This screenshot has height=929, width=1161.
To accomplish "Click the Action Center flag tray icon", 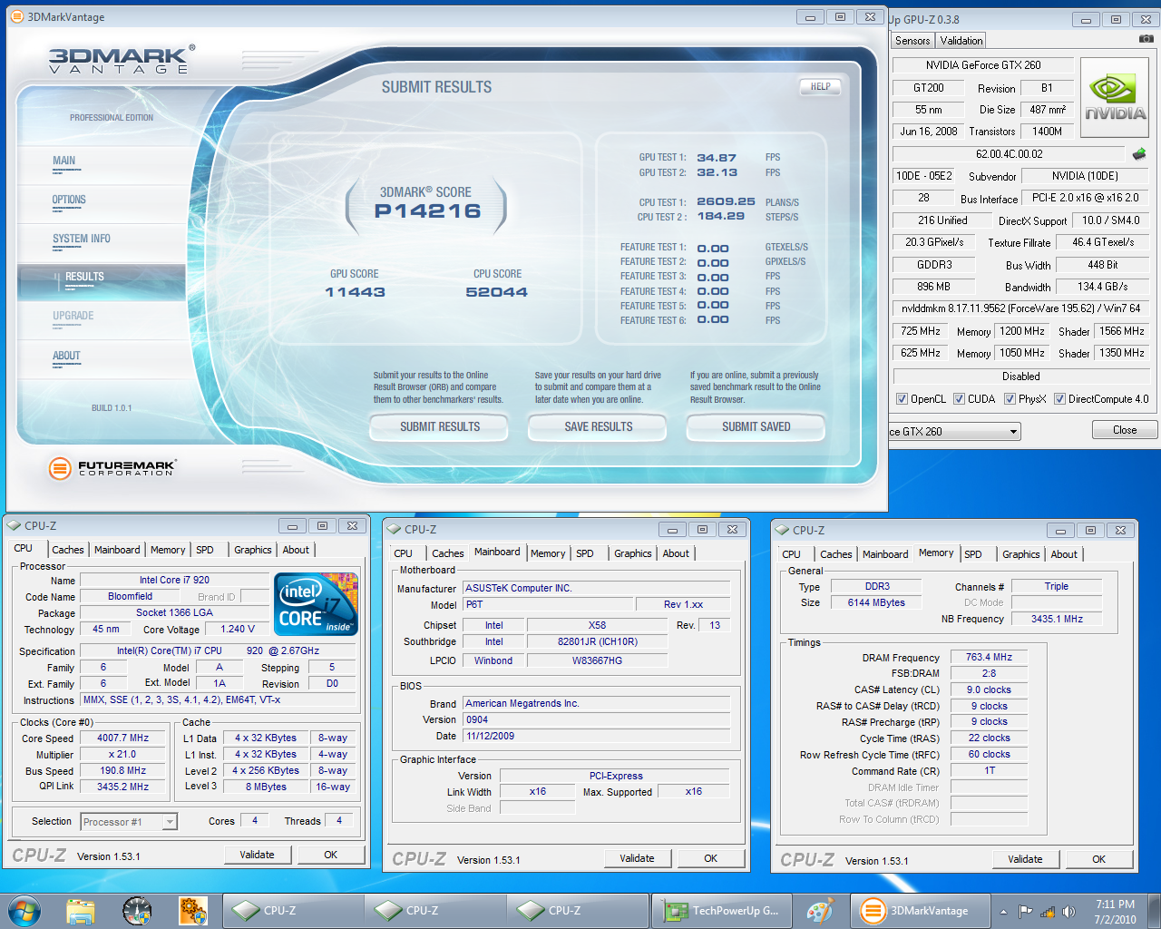I will coord(1026,912).
